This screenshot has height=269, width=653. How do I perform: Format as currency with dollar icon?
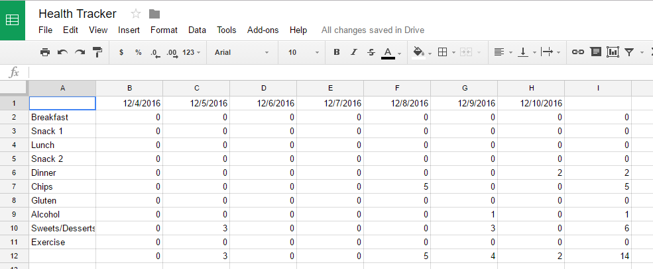(121, 52)
